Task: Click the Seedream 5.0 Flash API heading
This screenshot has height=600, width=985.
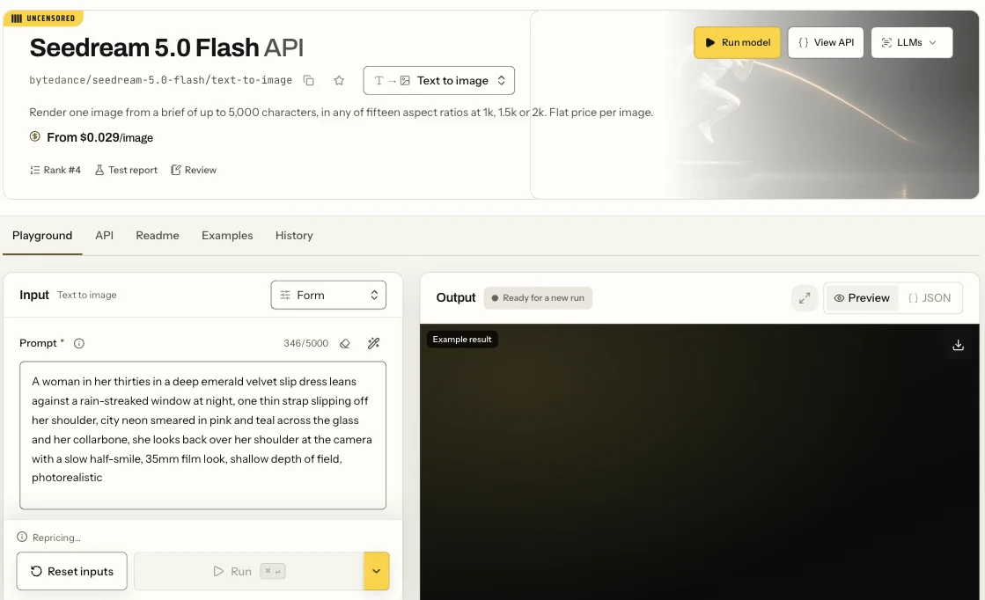Action: coord(166,48)
